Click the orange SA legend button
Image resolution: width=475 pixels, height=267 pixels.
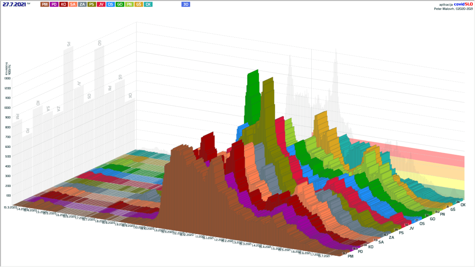73,4
